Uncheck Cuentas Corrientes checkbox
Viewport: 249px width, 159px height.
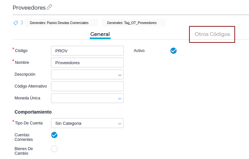(x=54, y=135)
